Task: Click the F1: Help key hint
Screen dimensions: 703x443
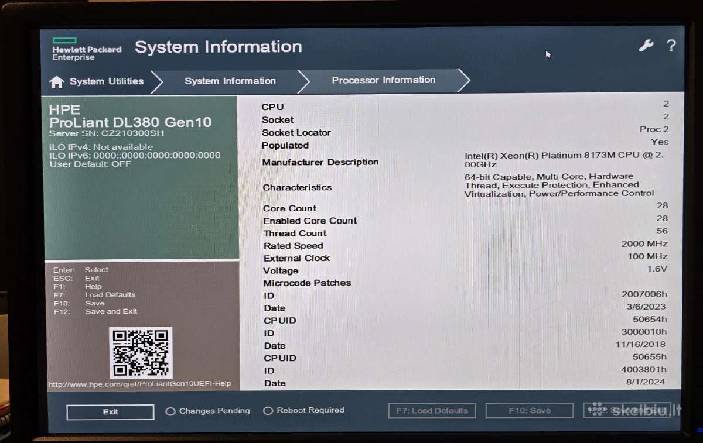Action: [77, 287]
